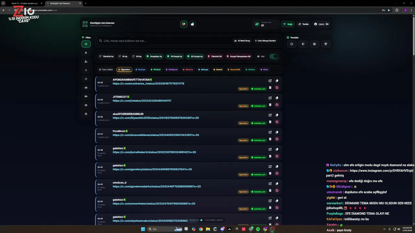Copy the gazetory status link

point(277,167)
